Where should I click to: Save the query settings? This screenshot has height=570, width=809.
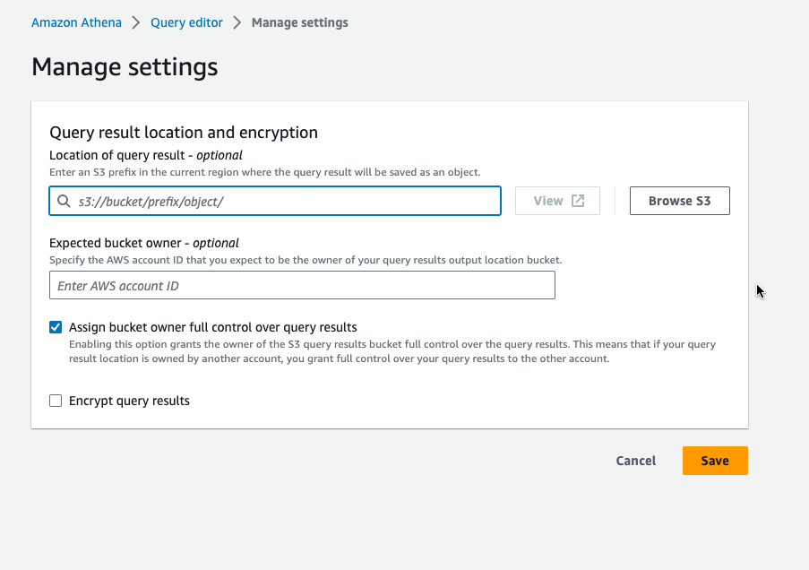point(714,461)
